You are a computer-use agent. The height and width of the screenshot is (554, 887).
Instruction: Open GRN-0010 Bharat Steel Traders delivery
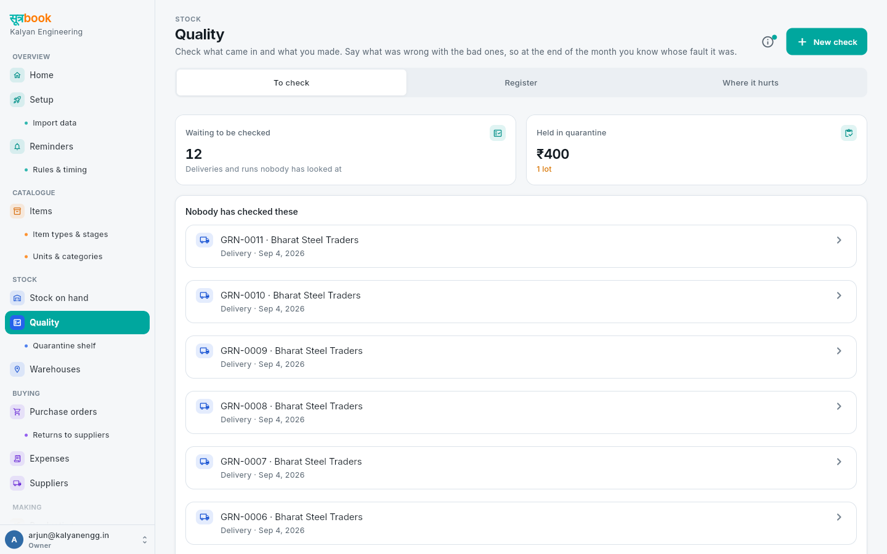click(x=521, y=302)
